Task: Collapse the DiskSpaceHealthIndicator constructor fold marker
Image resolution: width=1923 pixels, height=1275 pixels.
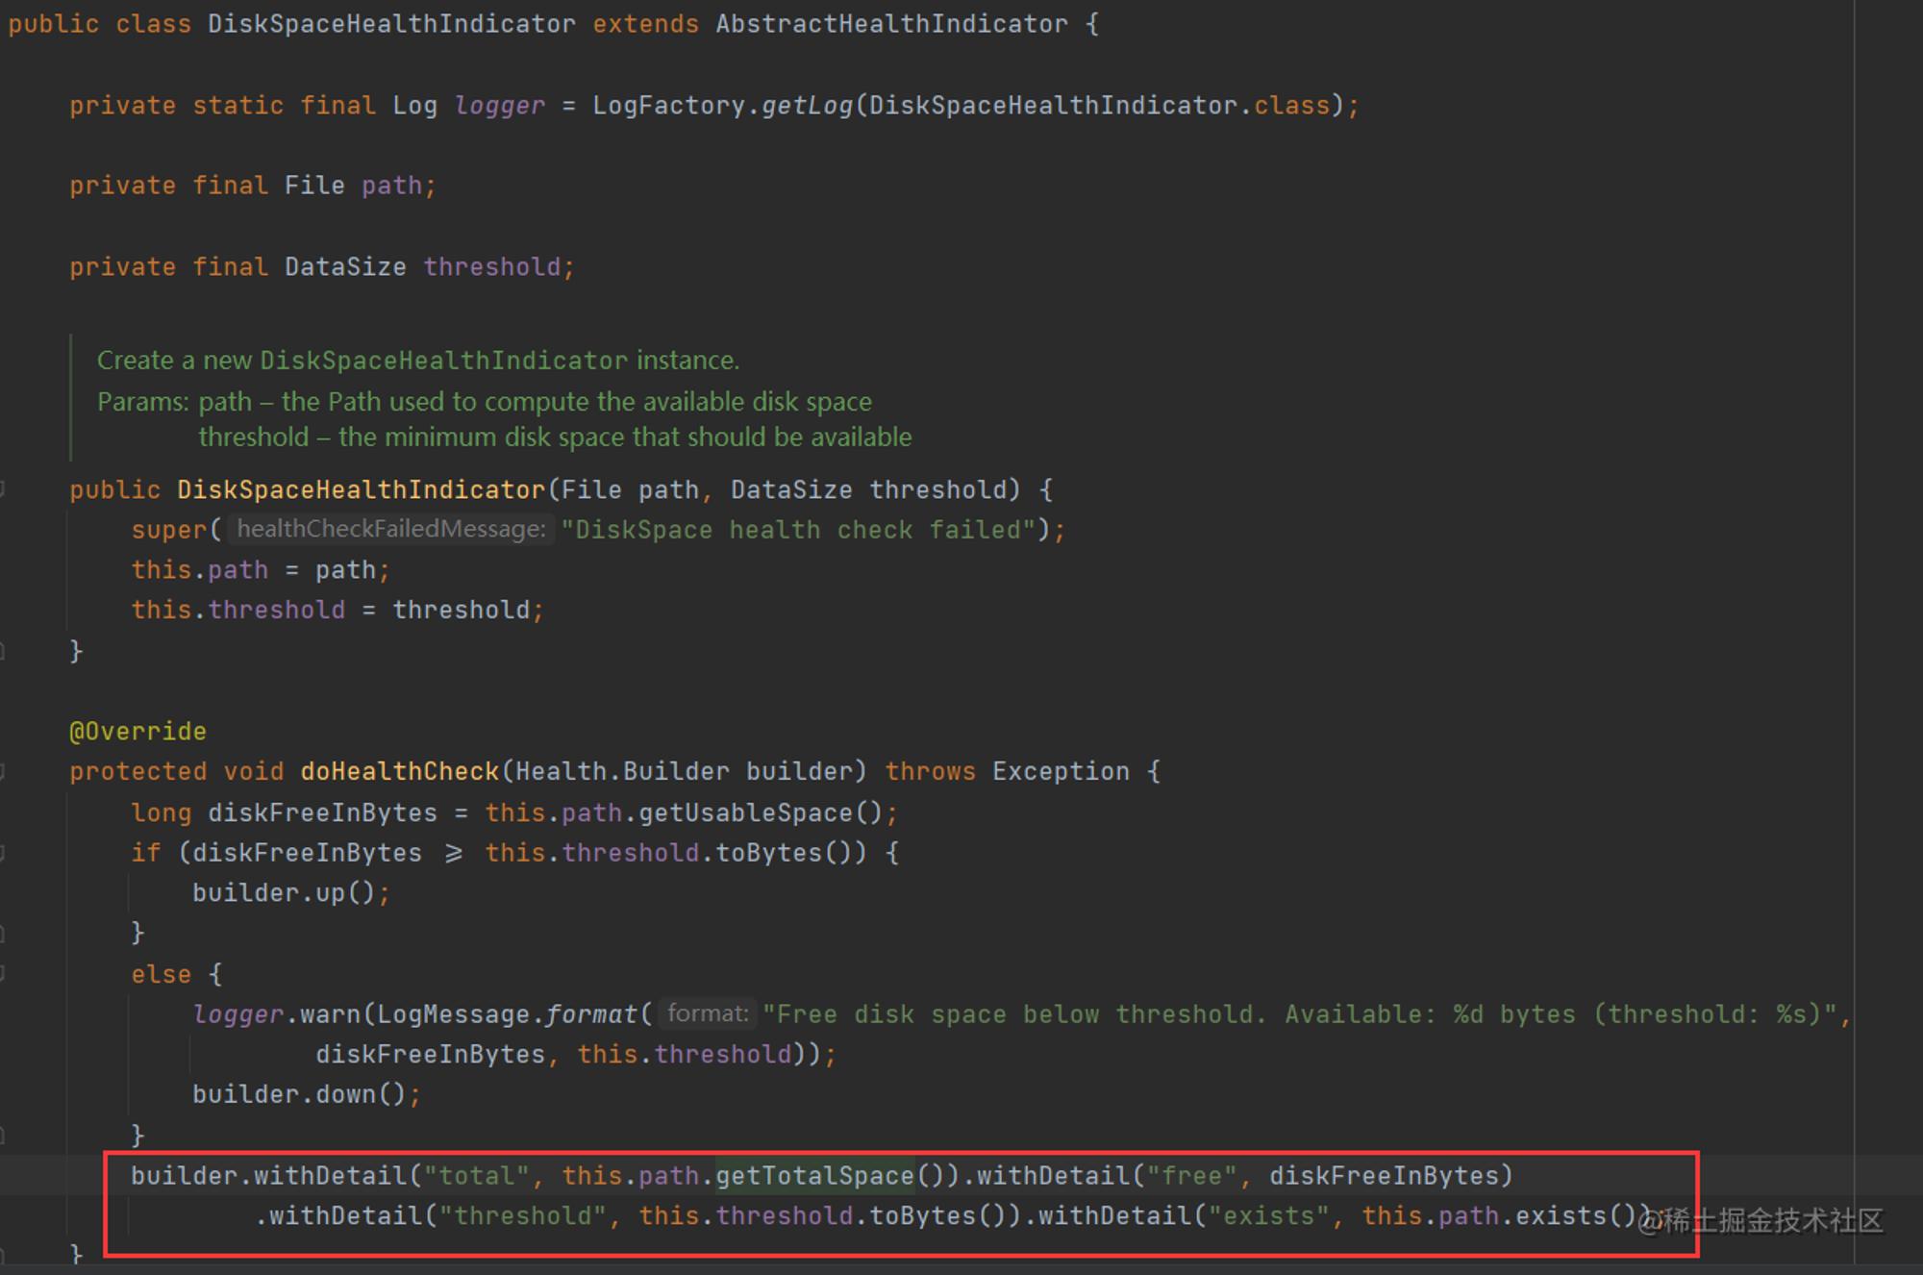Action: (x=3, y=490)
